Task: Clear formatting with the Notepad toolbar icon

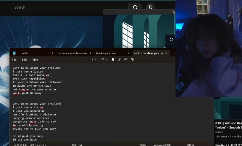Action: (132, 59)
